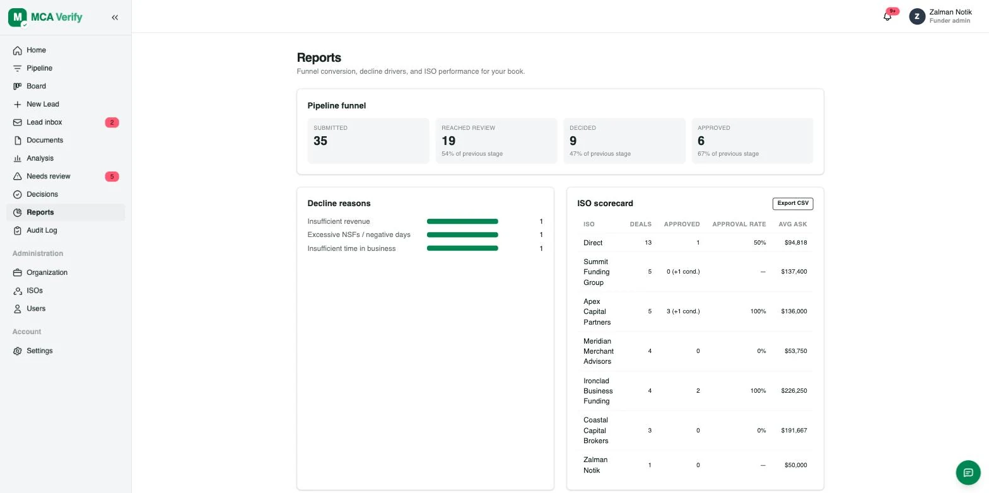
Task: Click the Export CSV button
Action: (793, 204)
